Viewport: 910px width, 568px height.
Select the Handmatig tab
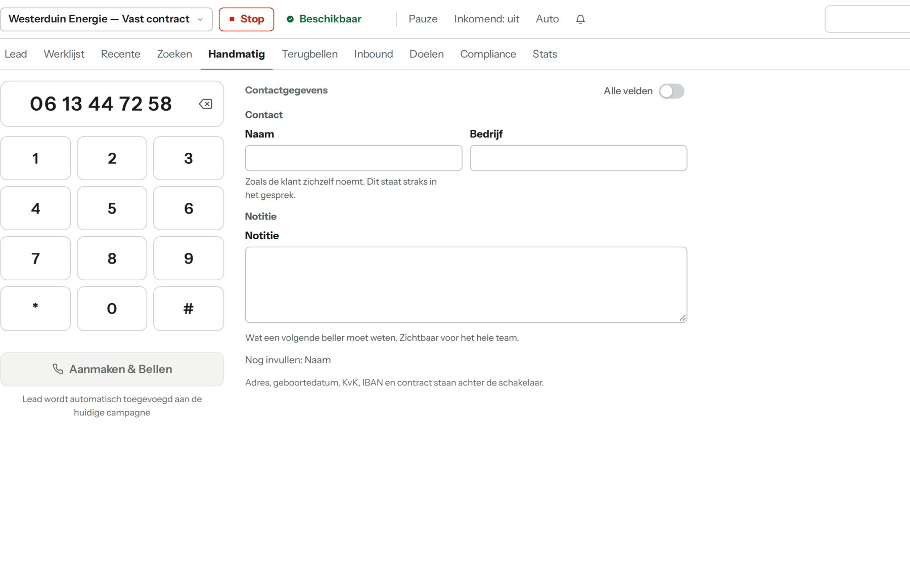(x=237, y=54)
